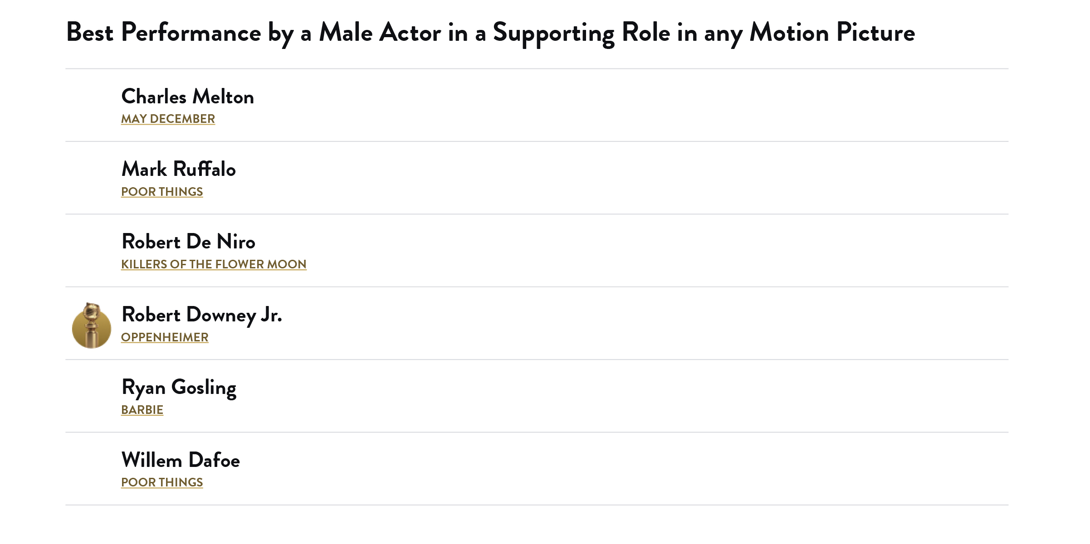Select the Ryan Gosling nominee name
The height and width of the screenshot is (544, 1090).
point(179,388)
